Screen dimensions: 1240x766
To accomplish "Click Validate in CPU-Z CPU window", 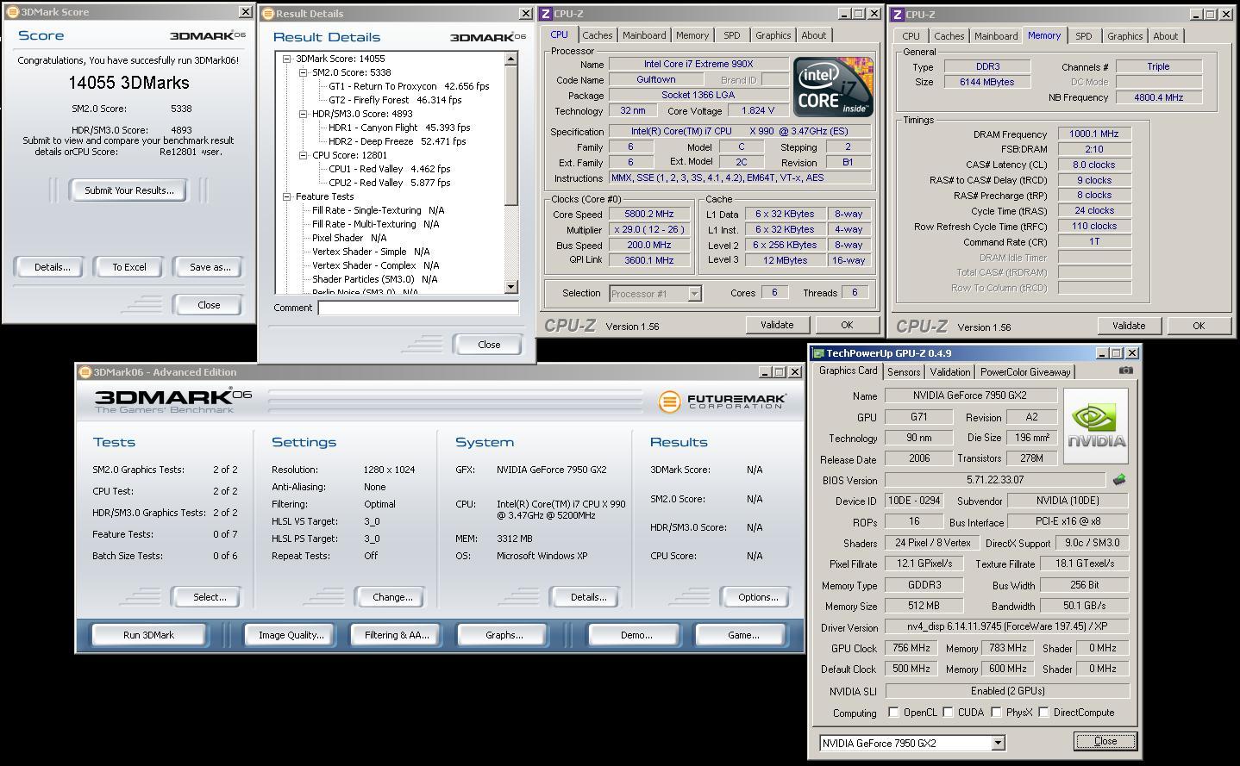I will (x=776, y=325).
